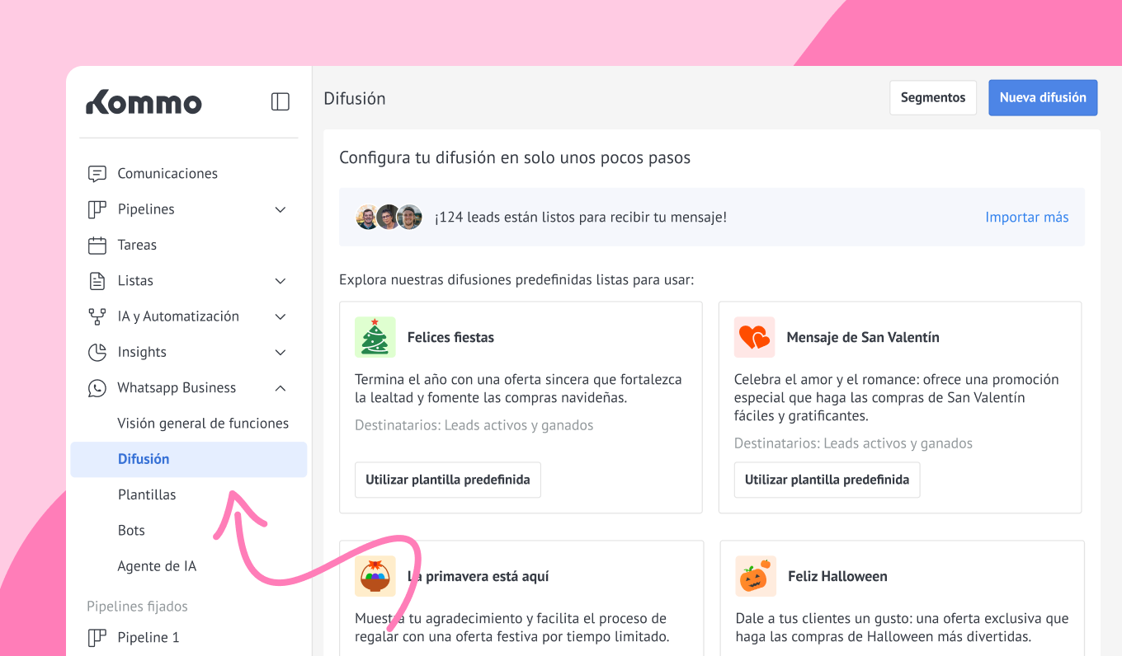The width and height of the screenshot is (1122, 656).
Task: Expand the Listas submenu arrow
Action: coord(280,281)
